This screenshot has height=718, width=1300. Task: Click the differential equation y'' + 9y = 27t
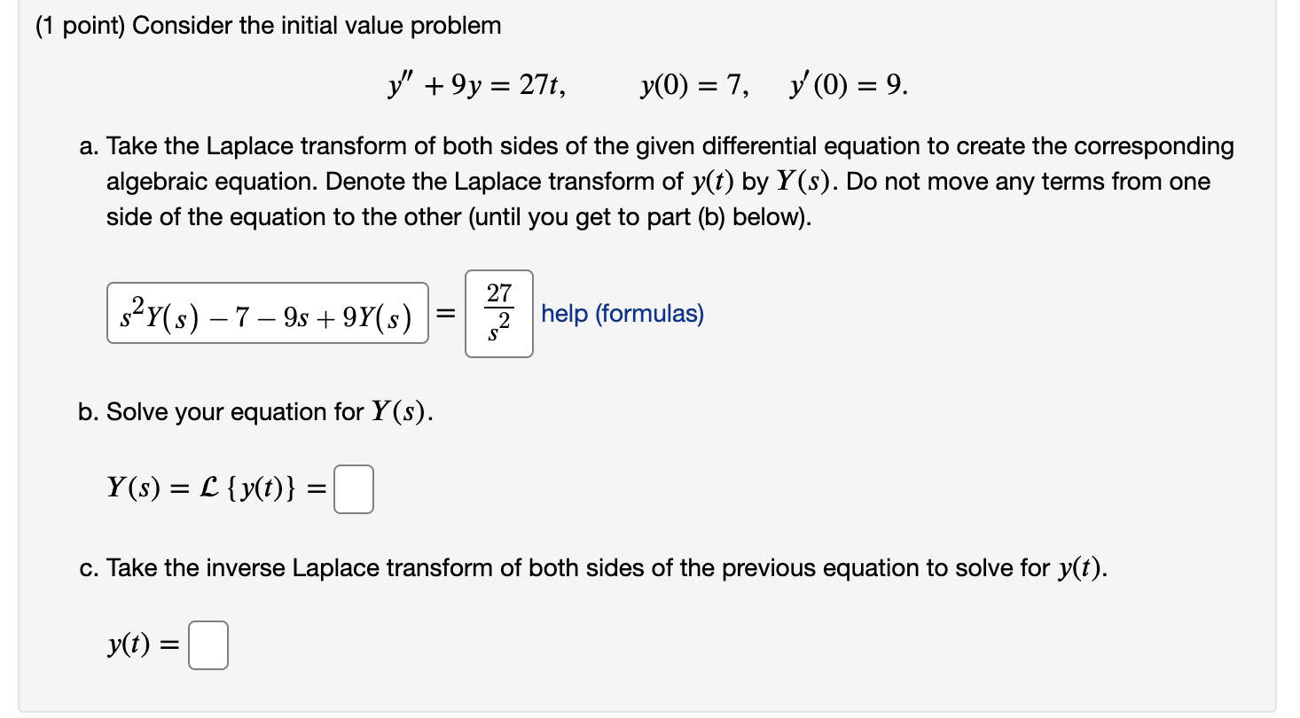point(476,82)
